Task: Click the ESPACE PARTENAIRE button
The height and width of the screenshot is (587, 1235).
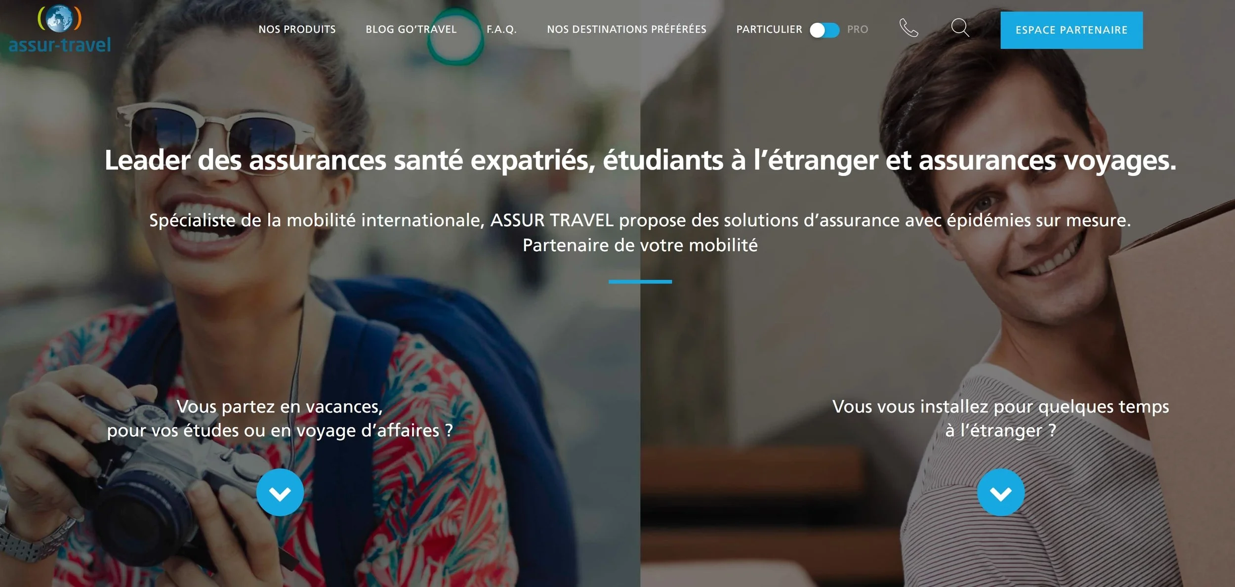Action: point(1071,30)
